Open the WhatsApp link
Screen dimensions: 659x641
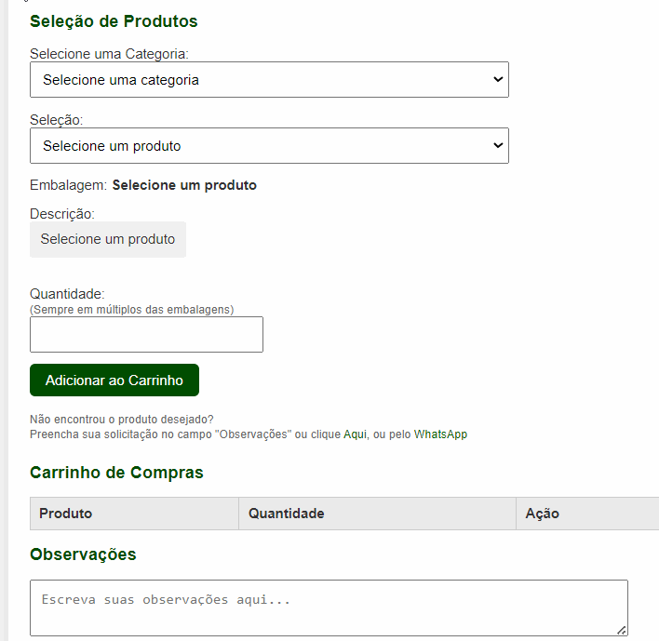(x=440, y=434)
